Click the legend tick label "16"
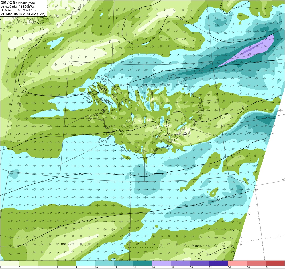This screenshot has width=285, height=269. [154, 267]
